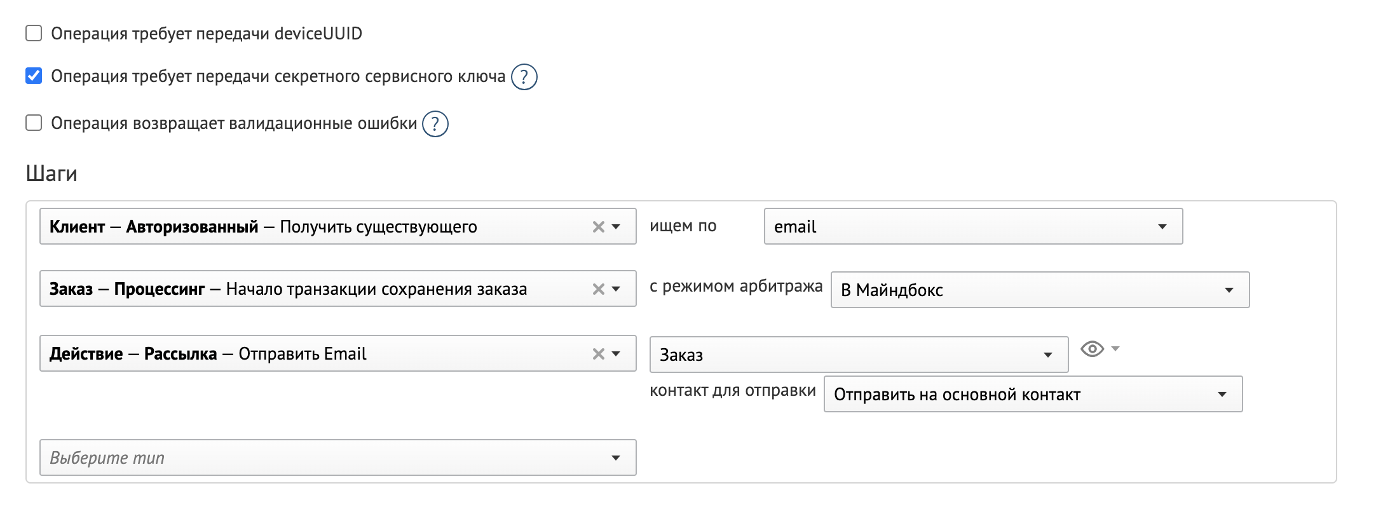Screen dimensions: 1383x521
Task: Click the 'ищем по' label
Action: 683,226
